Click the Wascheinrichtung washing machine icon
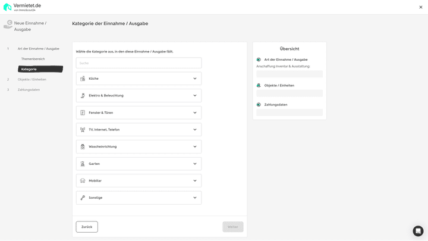 pos(83,146)
